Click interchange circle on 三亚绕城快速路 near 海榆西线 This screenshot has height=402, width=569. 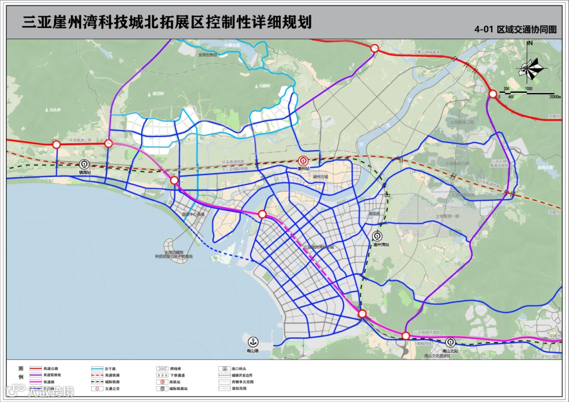[406, 336]
